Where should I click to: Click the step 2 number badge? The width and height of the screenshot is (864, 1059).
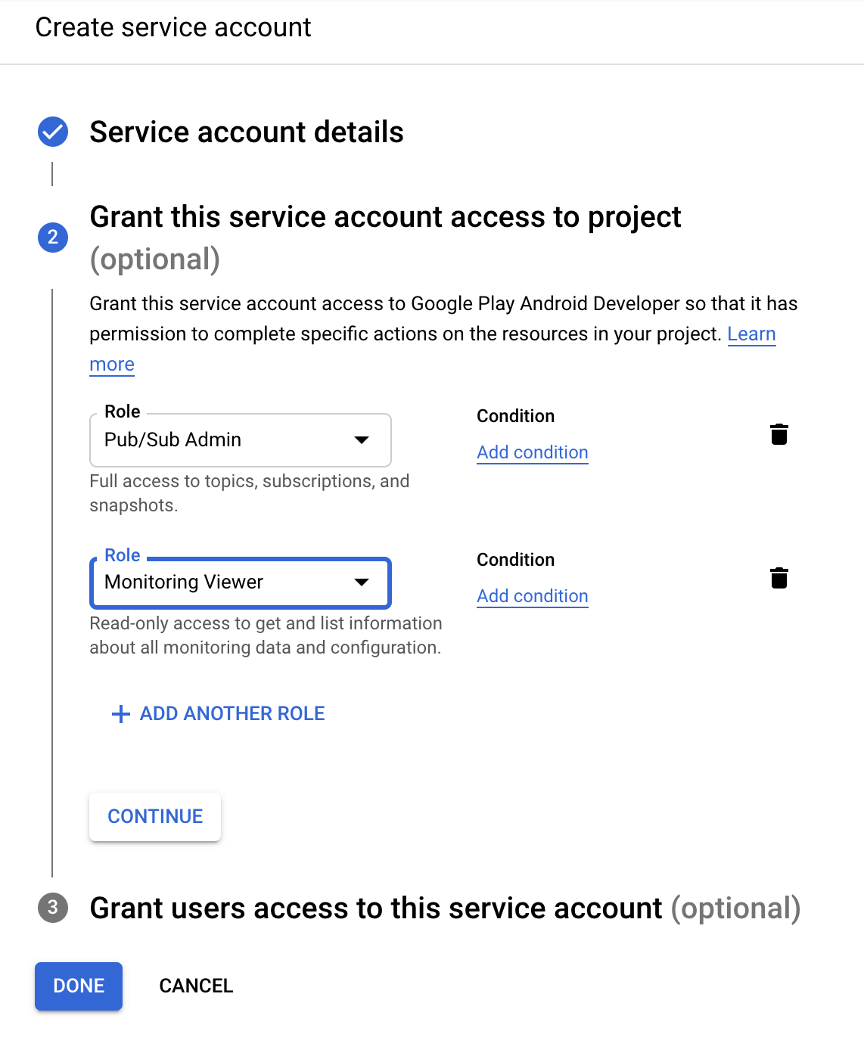tap(53, 238)
